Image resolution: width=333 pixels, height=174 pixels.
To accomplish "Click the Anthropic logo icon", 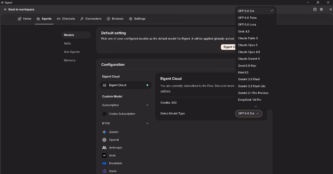I will (x=104, y=148).
